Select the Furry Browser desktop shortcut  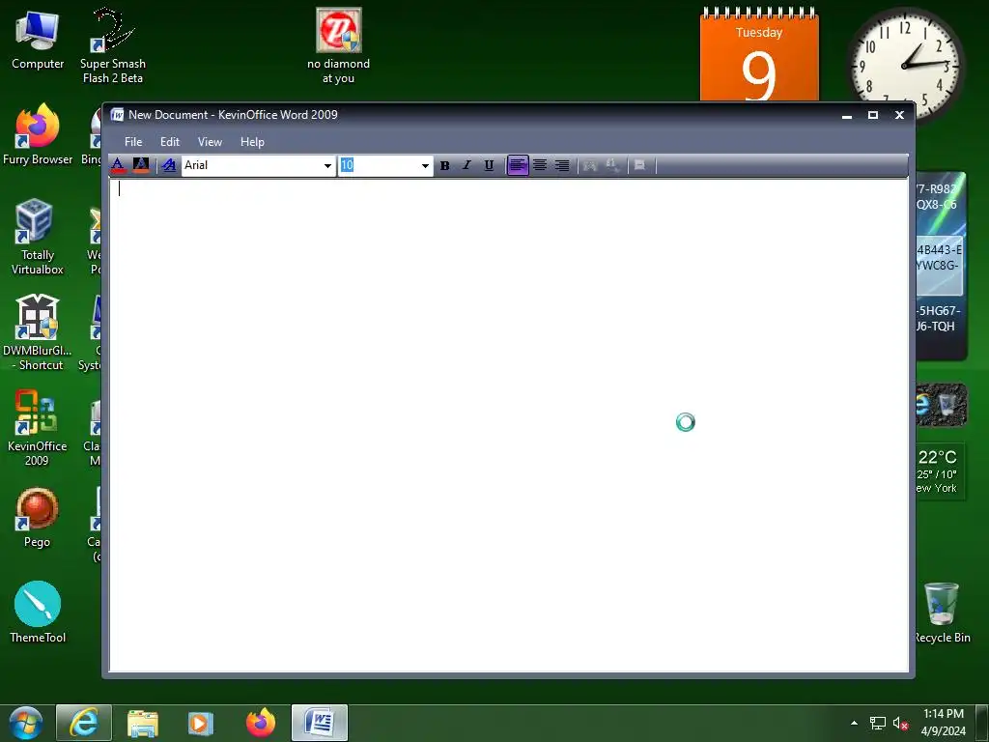pyautogui.click(x=38, y=135)
